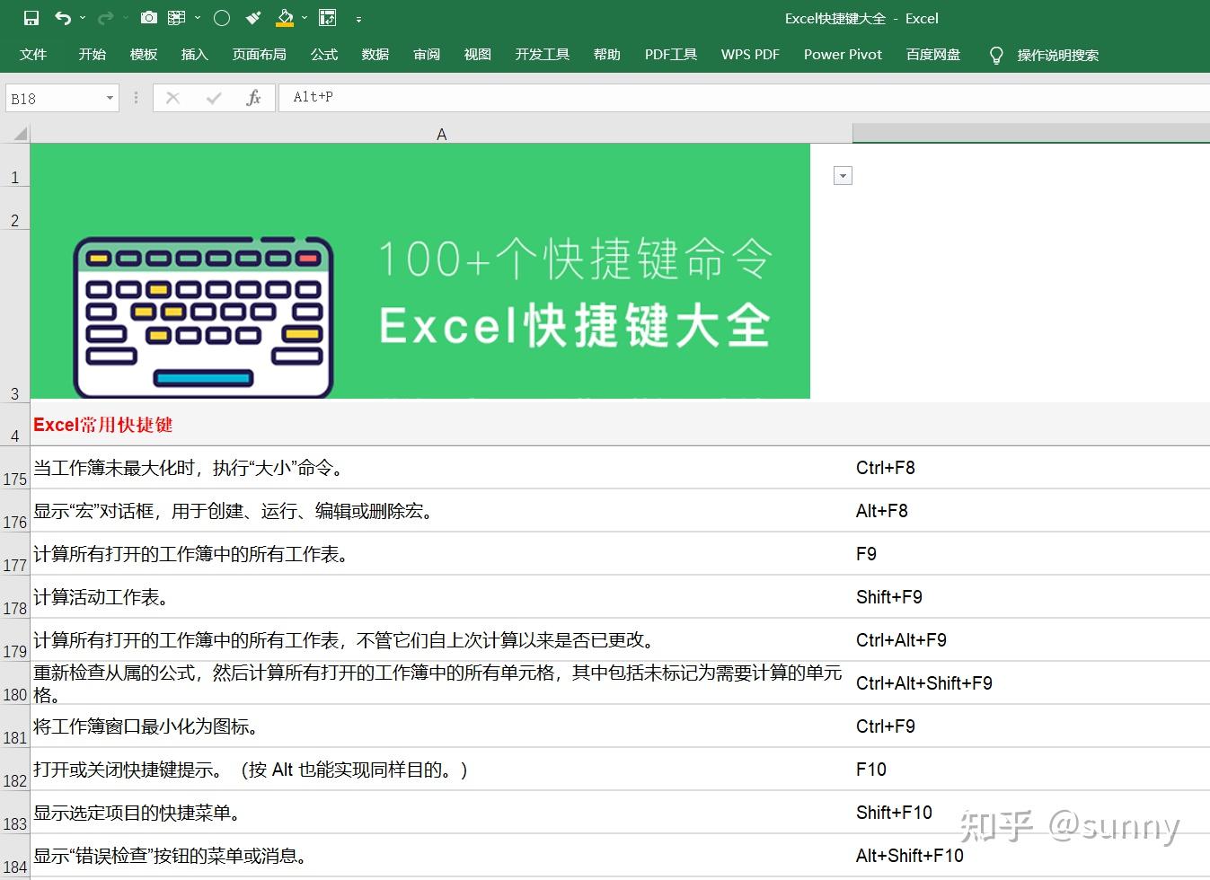
Task: Click the cell containing Alt+Shift+F10
Action: (x=1031, y=856)
